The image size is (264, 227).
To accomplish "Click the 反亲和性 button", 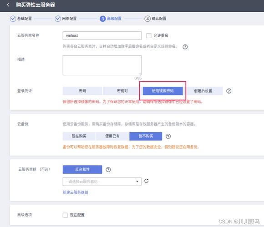I will pyautogui.click(x=82, y=169).
